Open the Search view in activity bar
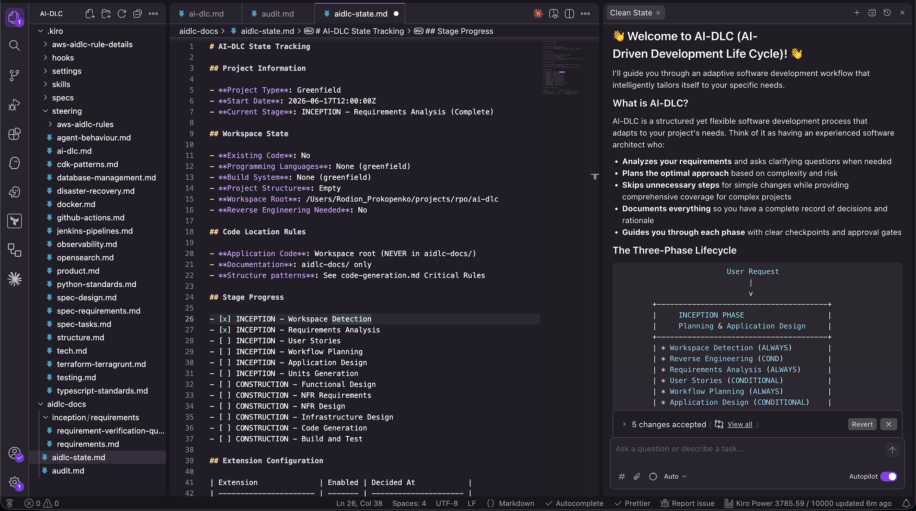The height and width of the screenshot is (511, 916). click(x=14, y=45)
